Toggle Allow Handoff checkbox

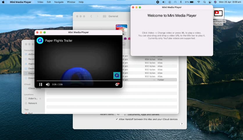tap(117, 119)
